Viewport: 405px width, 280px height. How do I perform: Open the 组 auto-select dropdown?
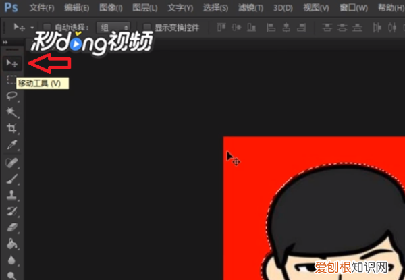pyautogui.click(x=113, y=28)
